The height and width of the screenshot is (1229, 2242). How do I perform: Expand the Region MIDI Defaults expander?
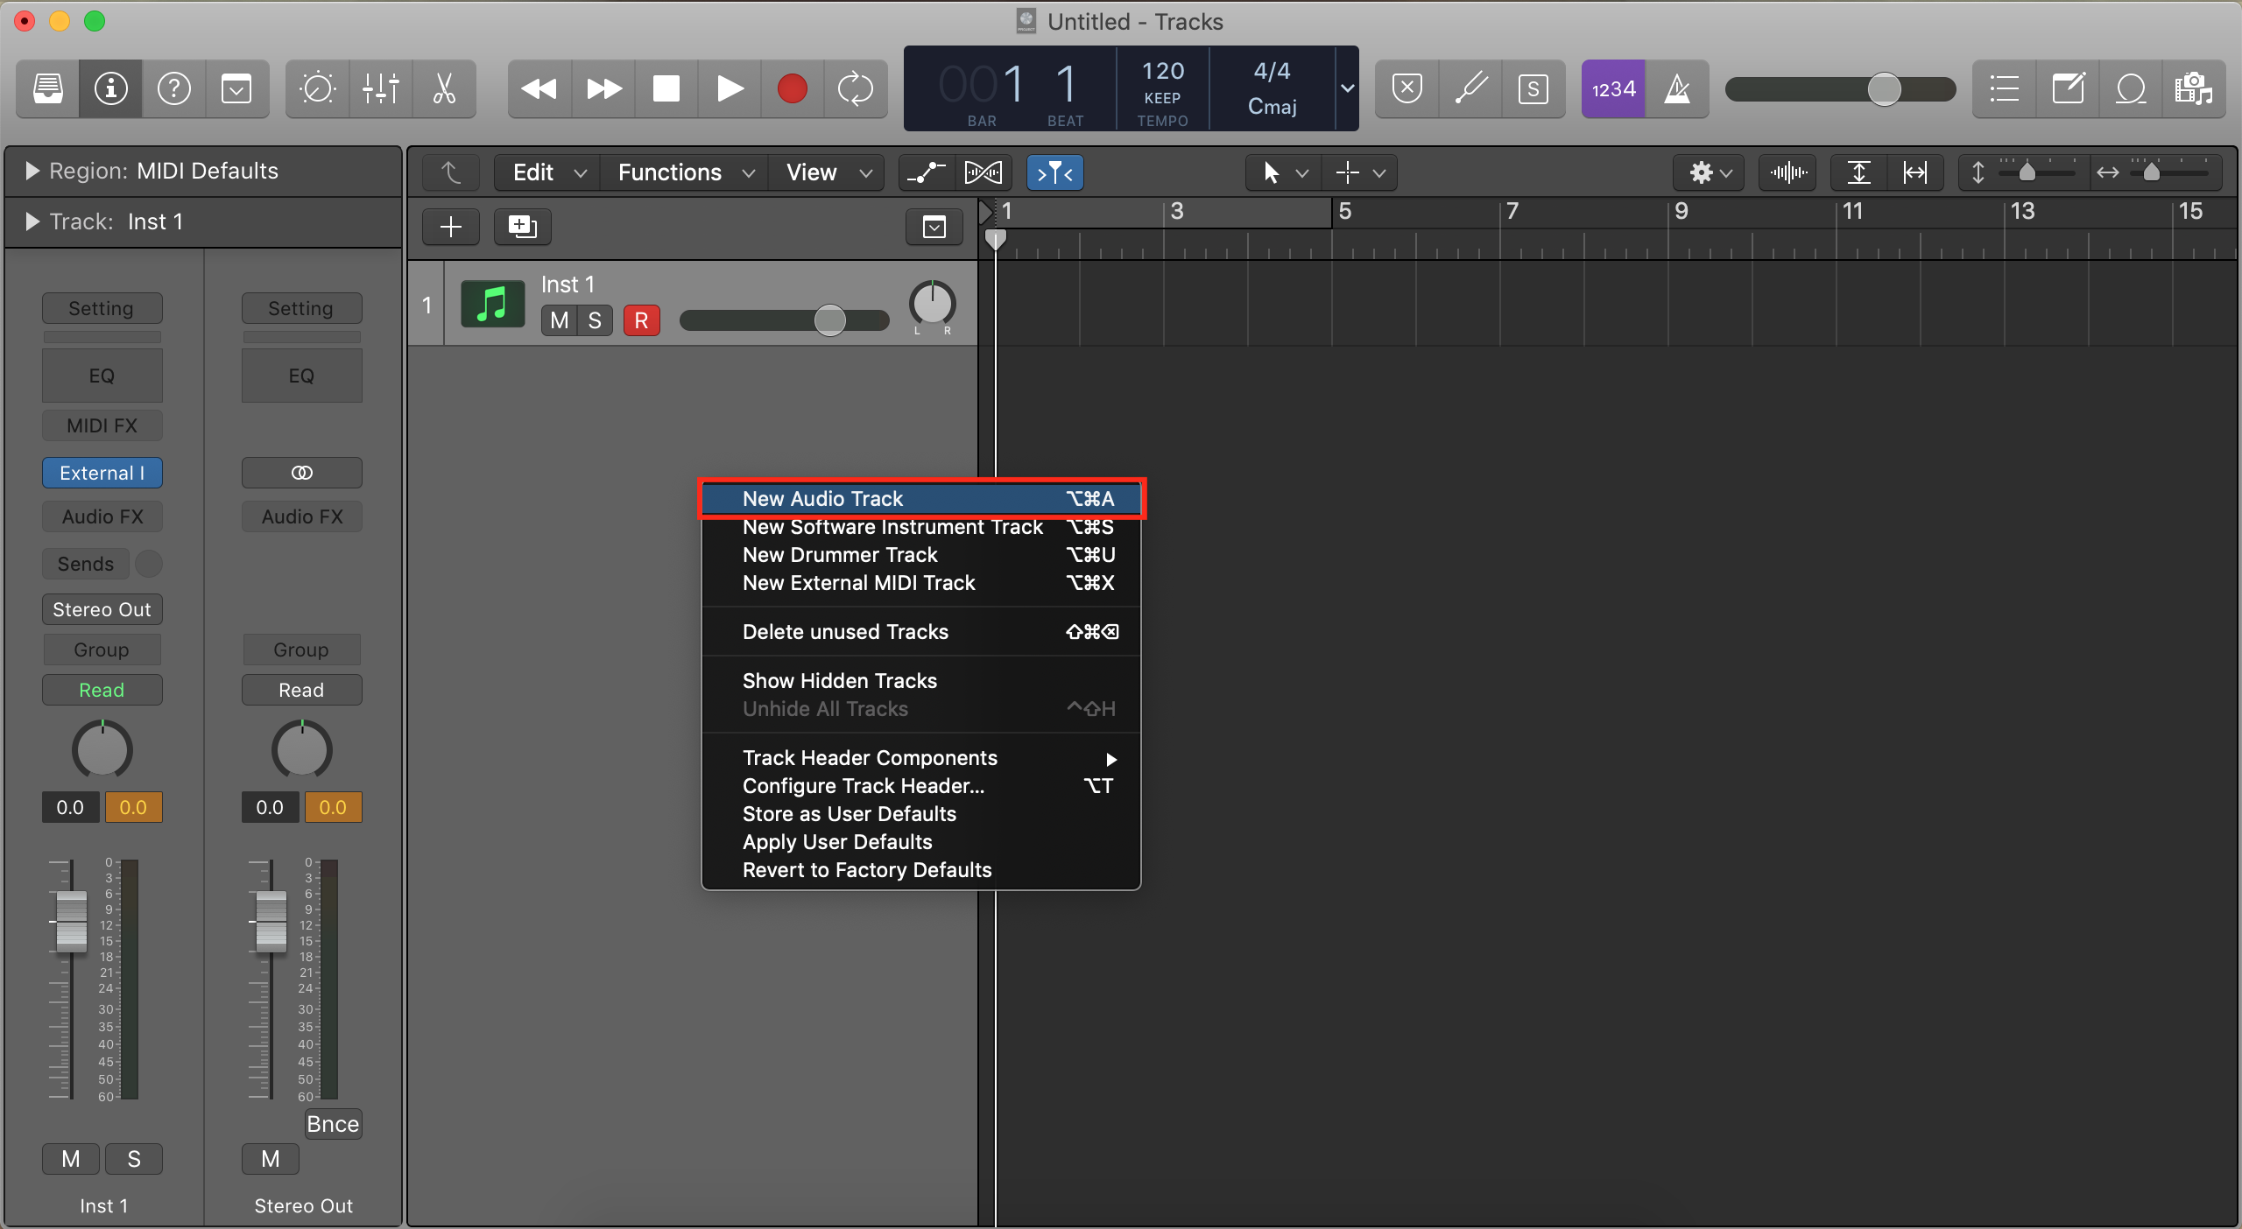pos(27,170)
